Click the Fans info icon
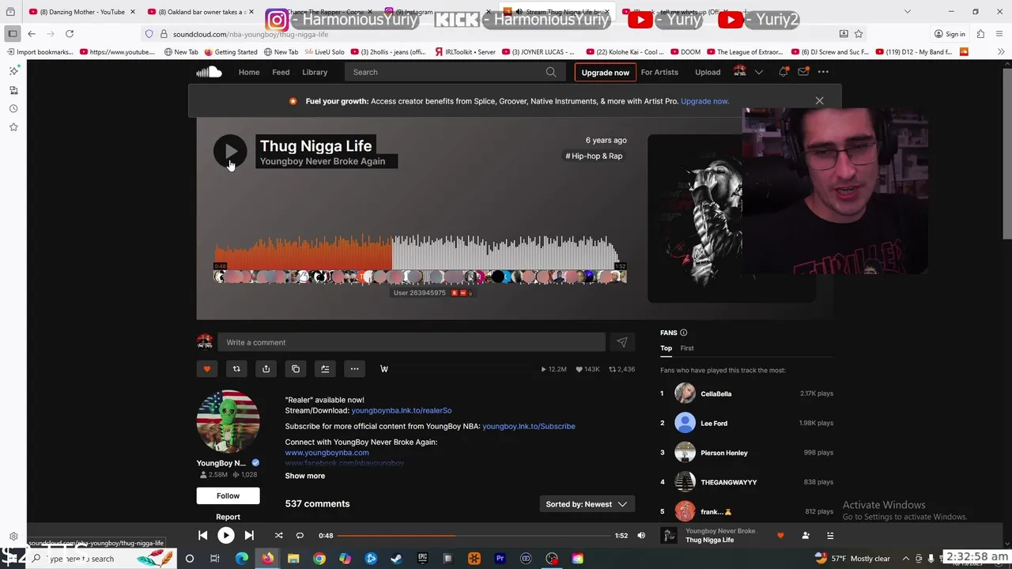 point(684,333)
